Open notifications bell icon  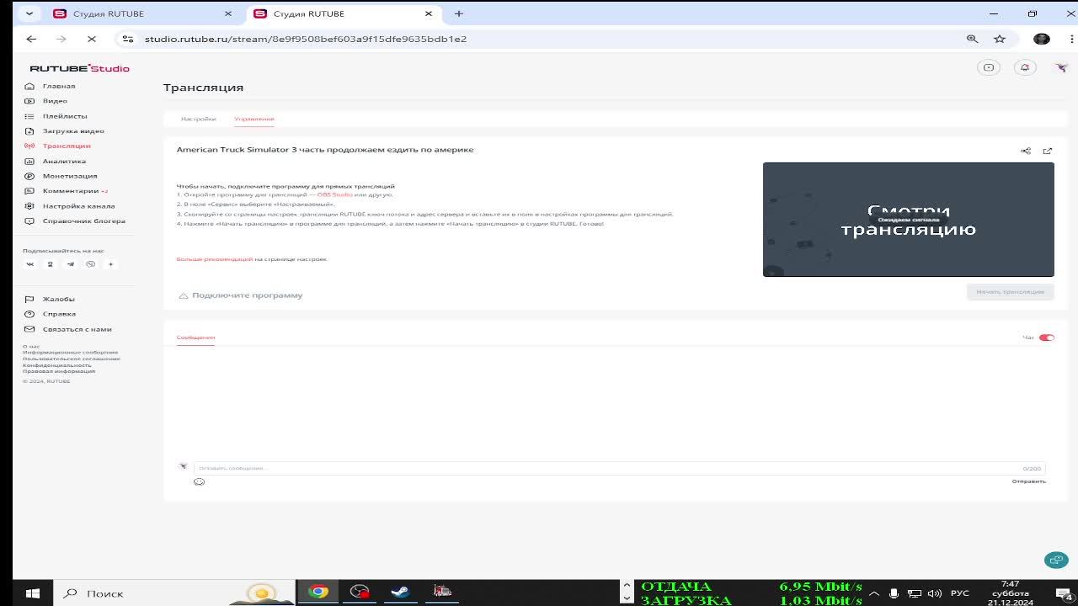[1025, 68]
